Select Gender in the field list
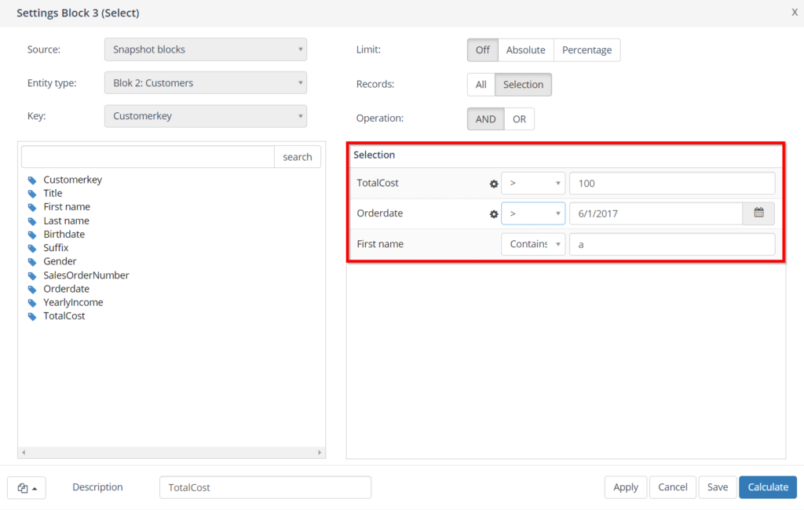This screenshot has height=510, width=804. coord(60,261)
